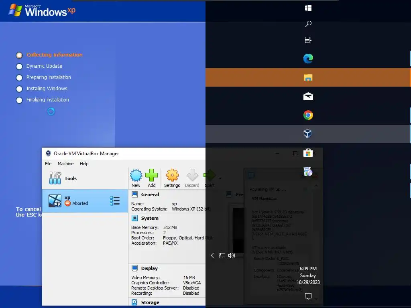The image size is (411, 308).
Task: Click the "VBoxVGA" graphics controller value
Action: (x=192, y=283)
